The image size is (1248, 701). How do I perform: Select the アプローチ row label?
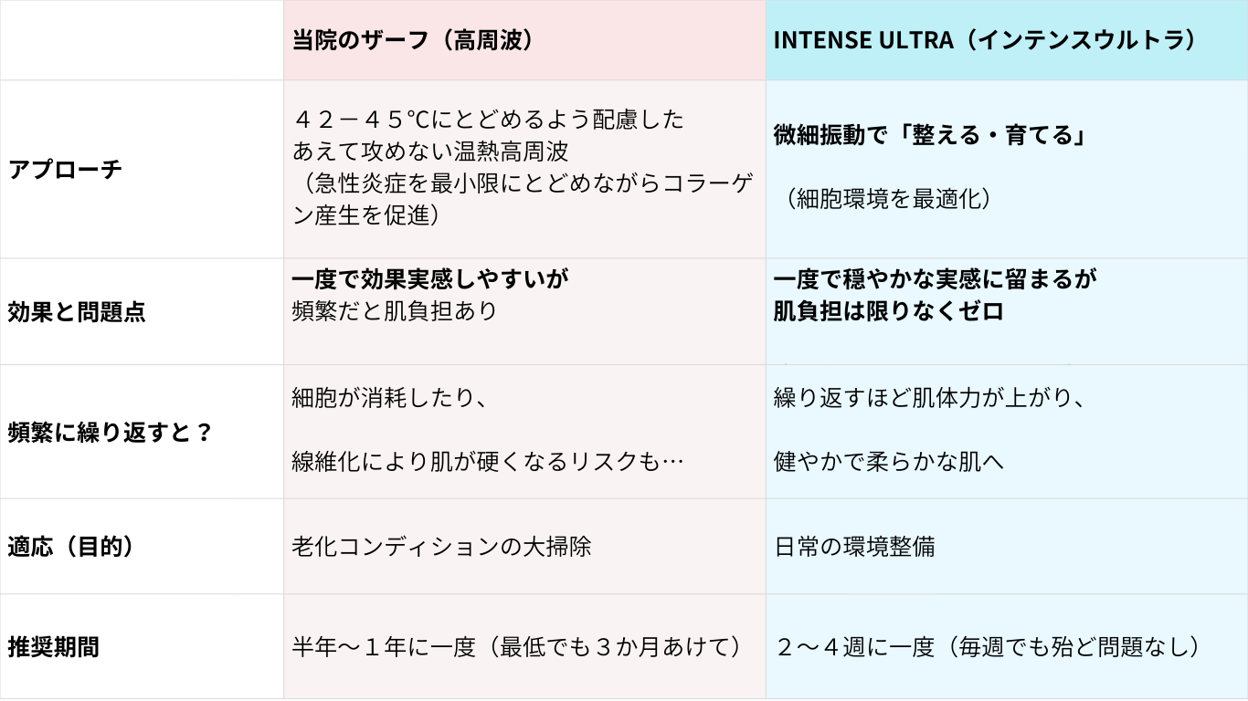[65, 170]
